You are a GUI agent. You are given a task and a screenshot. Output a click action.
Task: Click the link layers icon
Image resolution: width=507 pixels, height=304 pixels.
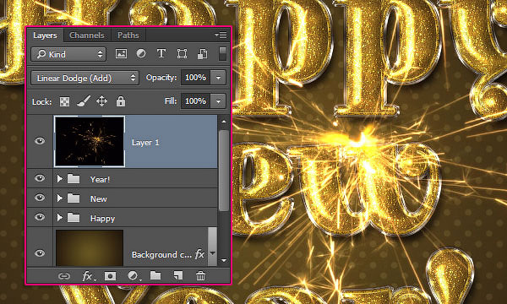(x=64, y=276)
